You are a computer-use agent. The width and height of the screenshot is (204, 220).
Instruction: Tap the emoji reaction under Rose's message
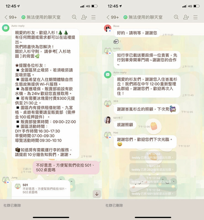click(x=116, y=41)
